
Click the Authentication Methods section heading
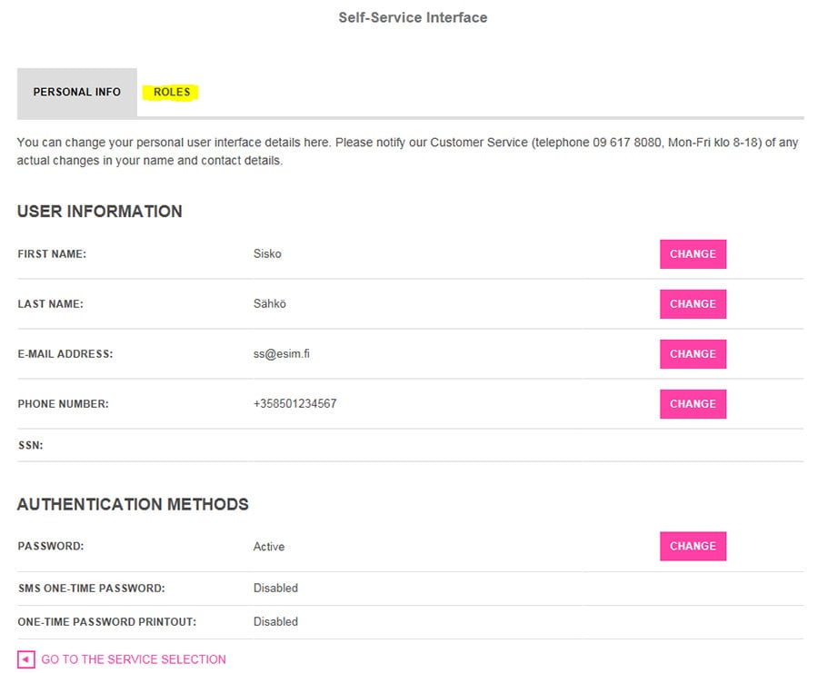133,505
